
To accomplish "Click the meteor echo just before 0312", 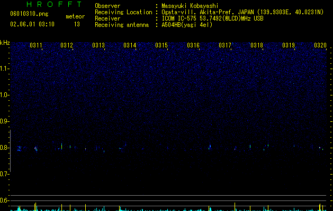I will [x=61, y=146].
